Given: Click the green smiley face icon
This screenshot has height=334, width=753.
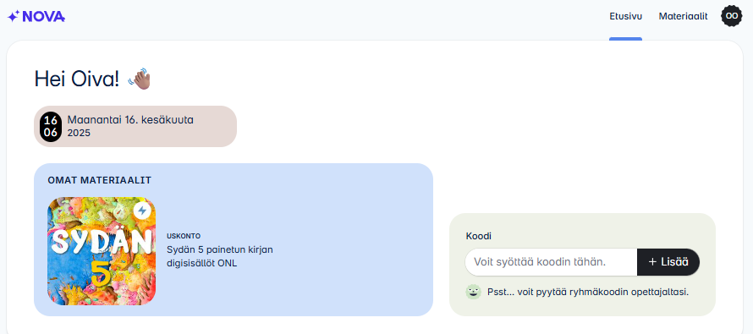Looking at the screenshot, I should coord(474,292).
